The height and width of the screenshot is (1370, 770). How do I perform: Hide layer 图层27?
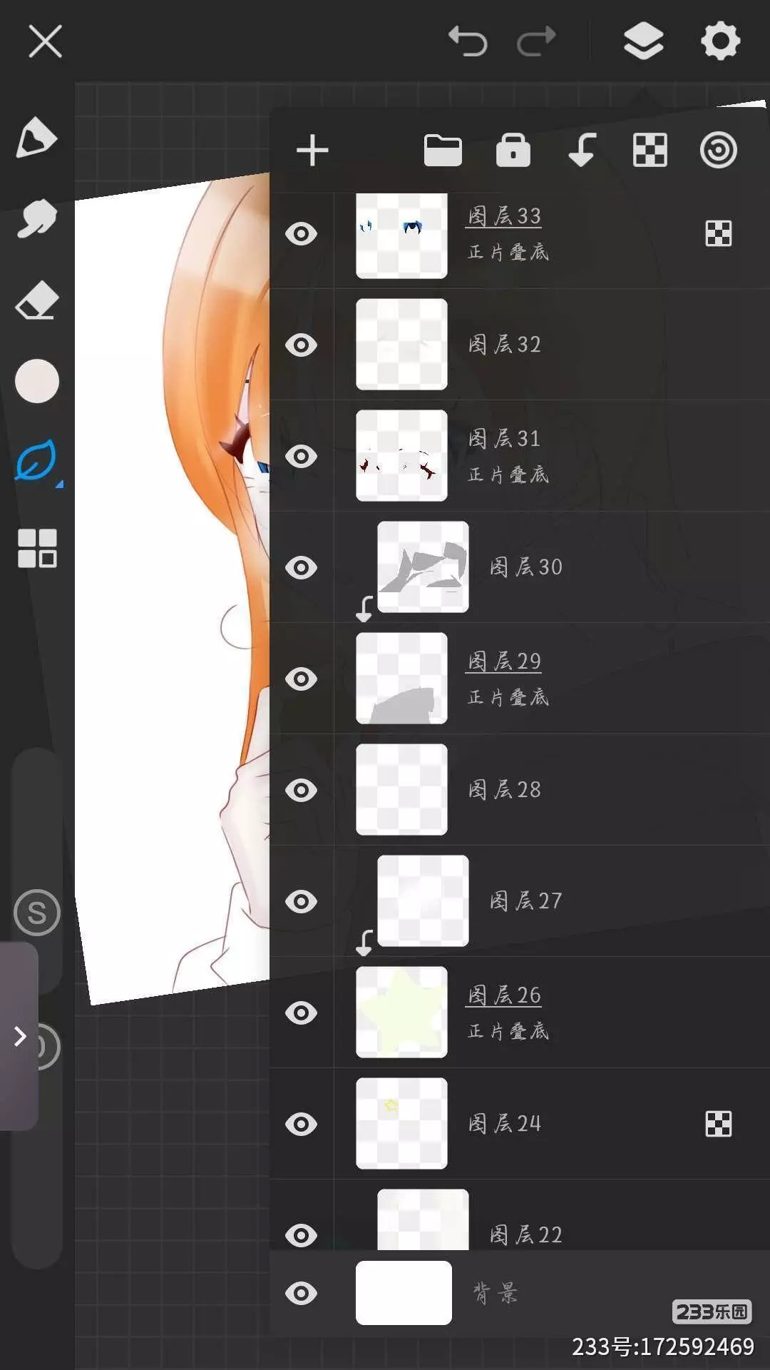click(302, 901)
